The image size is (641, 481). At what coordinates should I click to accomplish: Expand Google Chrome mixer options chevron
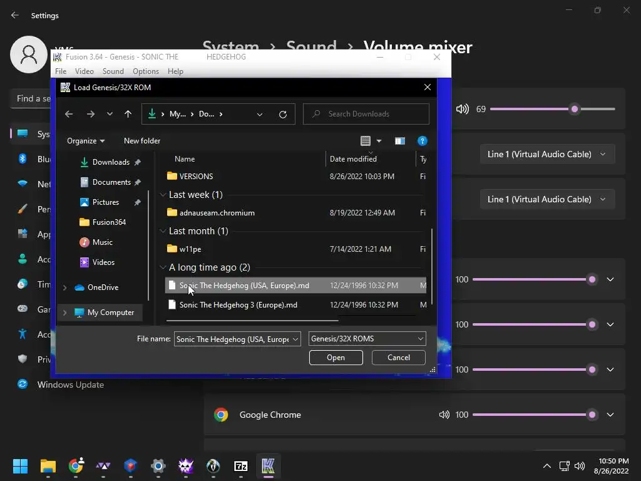pyautogui.click(x=610, y=415)
